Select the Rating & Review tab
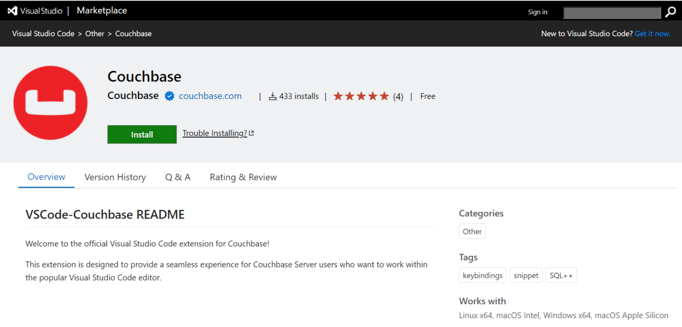 click(243, 177)
